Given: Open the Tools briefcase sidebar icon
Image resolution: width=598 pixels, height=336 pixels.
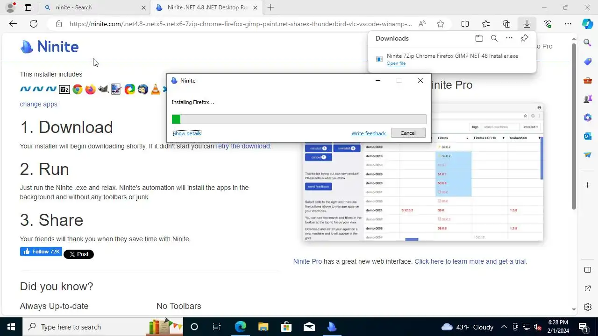Looking at the screenshot, I should tap(588, 80).
